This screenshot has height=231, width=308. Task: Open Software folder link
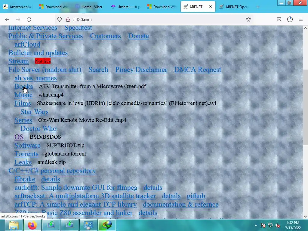tap(27, 146)
